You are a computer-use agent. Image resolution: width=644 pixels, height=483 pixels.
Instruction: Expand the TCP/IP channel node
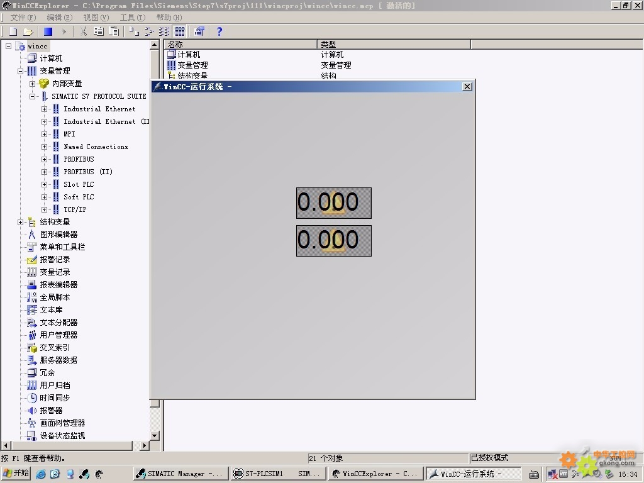[x=44, y=209]
